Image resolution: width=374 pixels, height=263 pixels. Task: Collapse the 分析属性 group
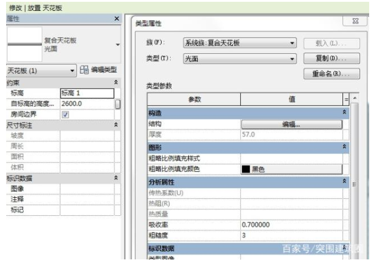click(344, 181)
